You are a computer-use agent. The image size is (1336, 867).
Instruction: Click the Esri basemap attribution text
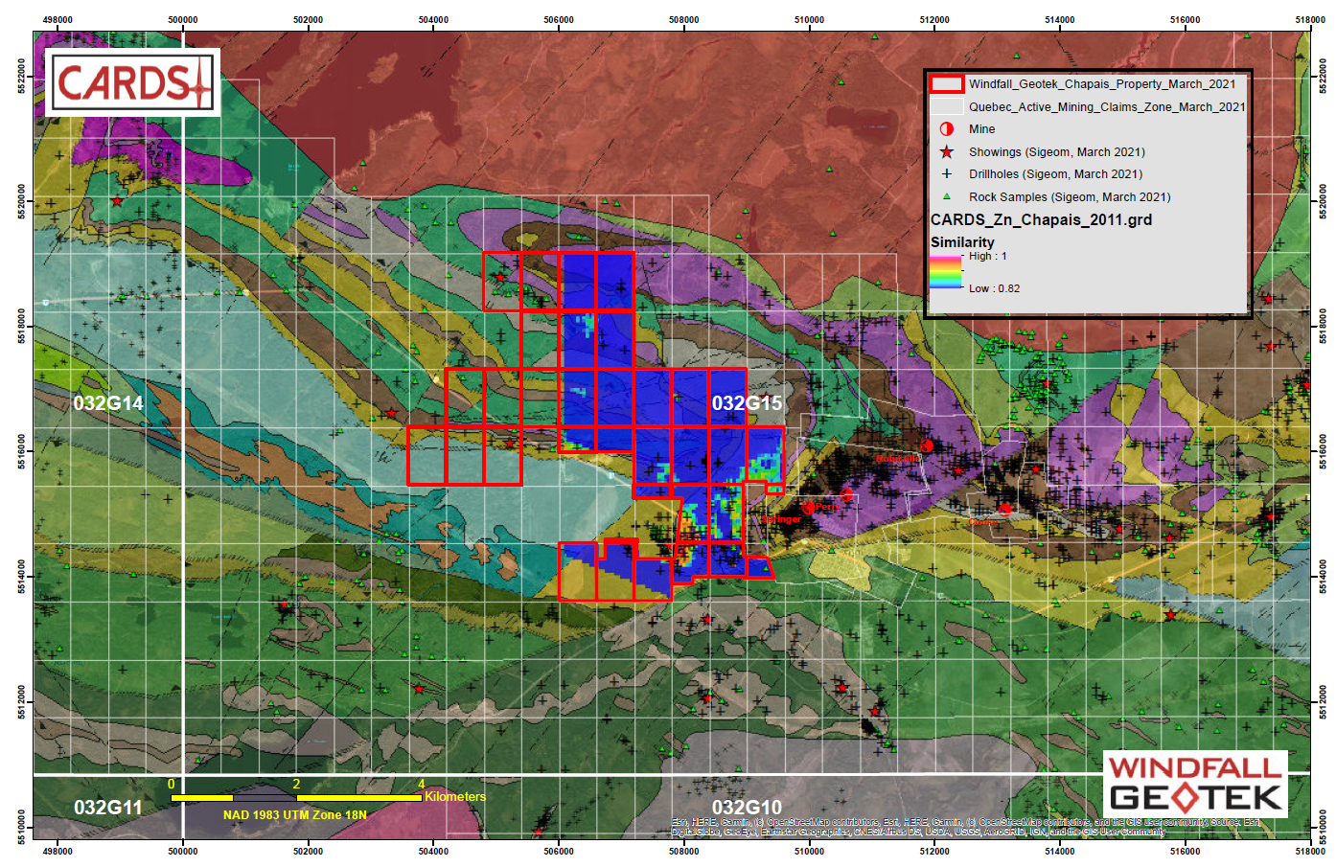point(966,827)
